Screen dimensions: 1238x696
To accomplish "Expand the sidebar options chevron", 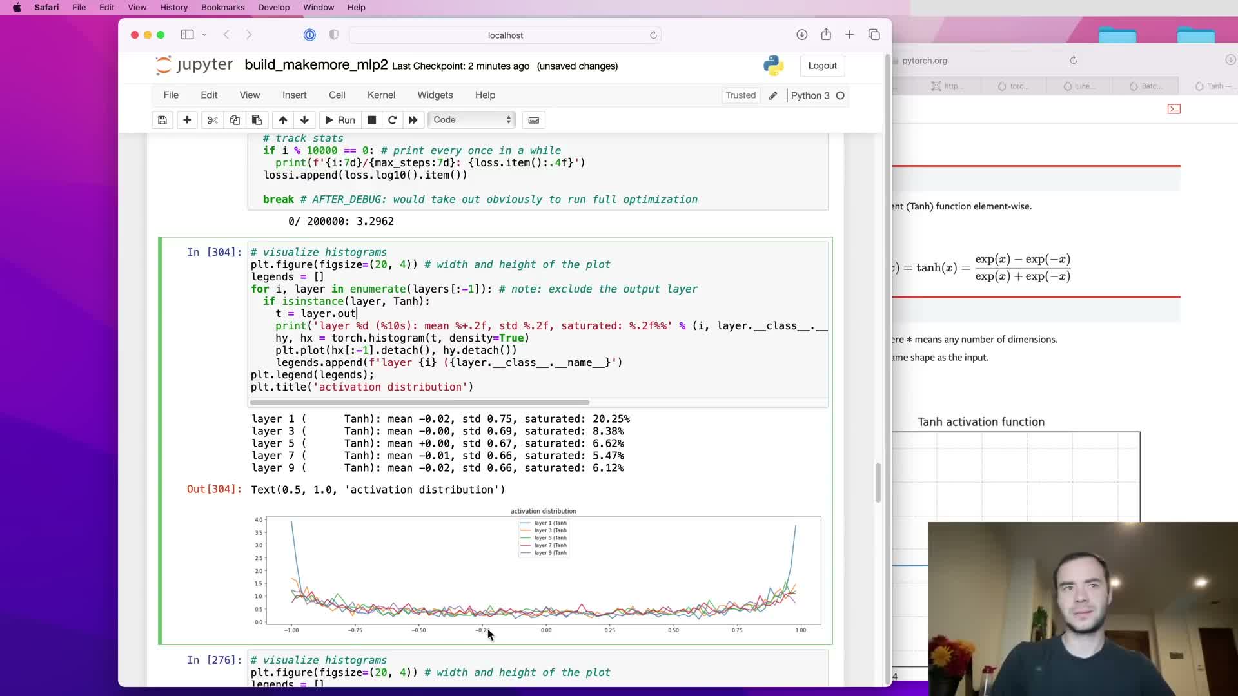I will [204, 35].
